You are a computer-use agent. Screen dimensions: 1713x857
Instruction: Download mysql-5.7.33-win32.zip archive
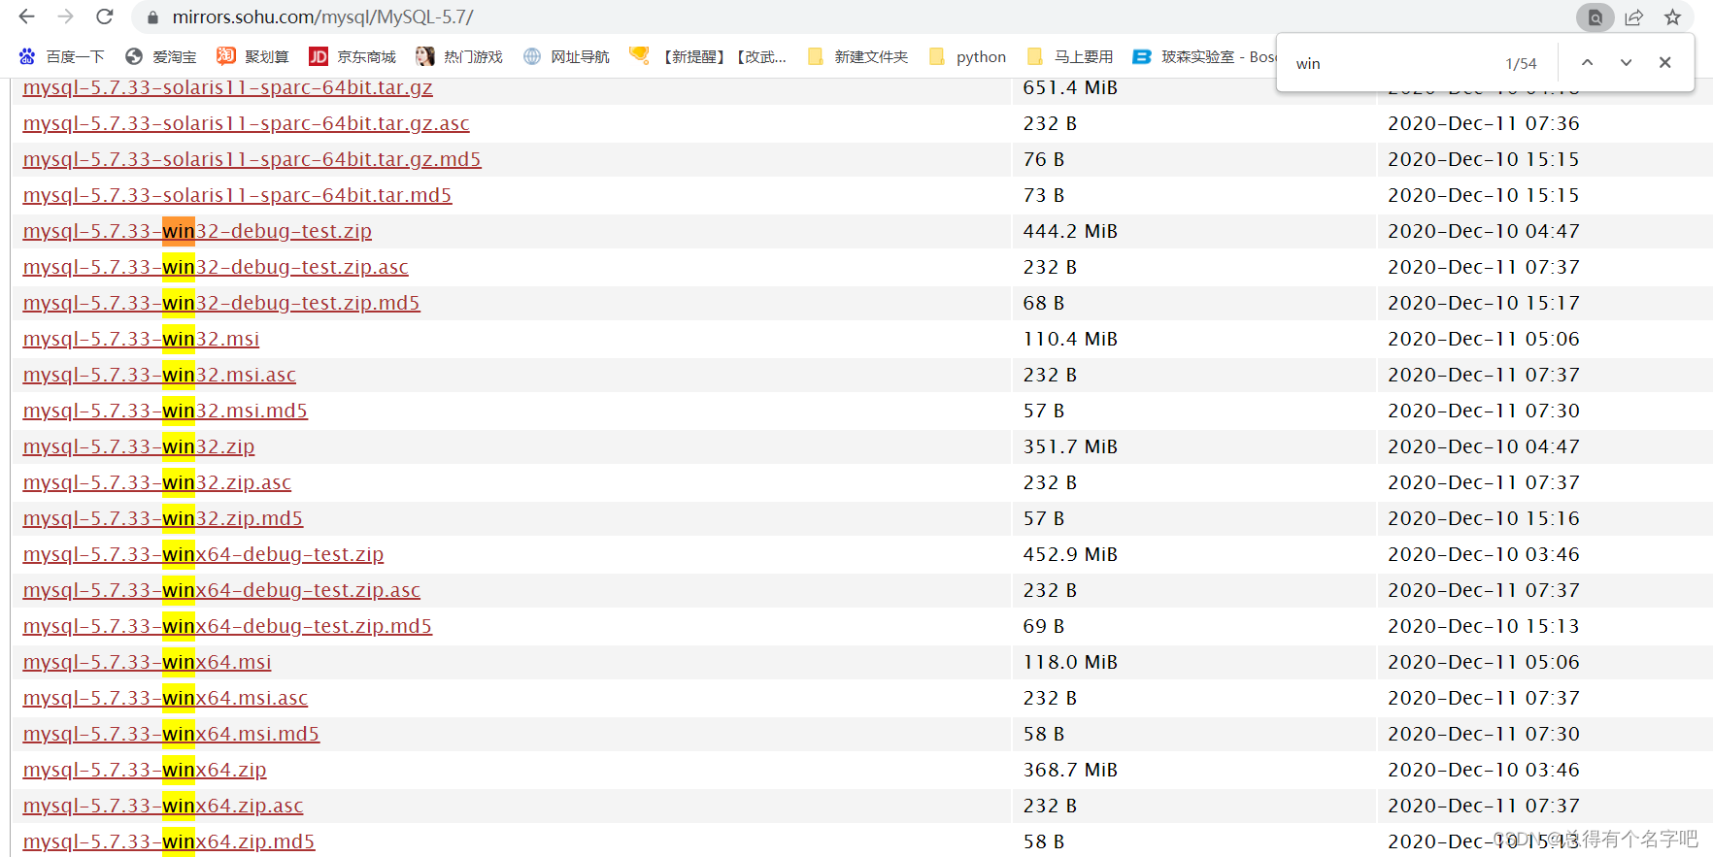tap(139, 446)
